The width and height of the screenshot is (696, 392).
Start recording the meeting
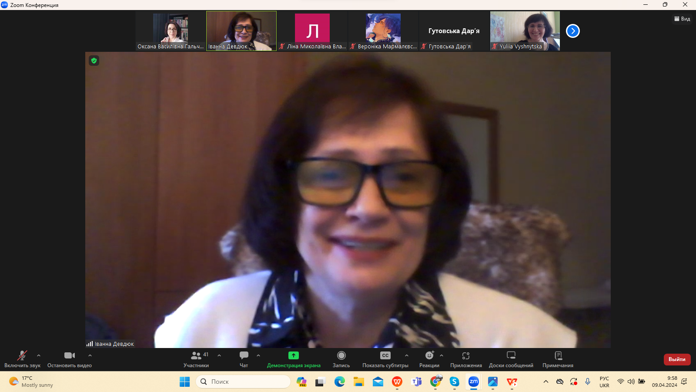[x=341, y=356]
